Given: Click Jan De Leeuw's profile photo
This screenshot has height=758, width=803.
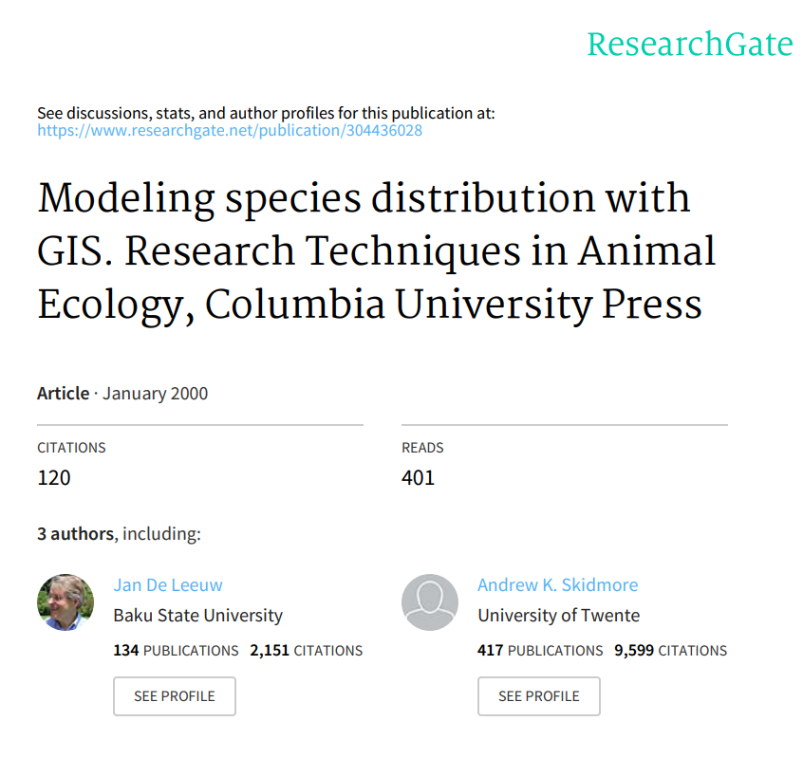Looking at the screenshot, I should point(65,602).
